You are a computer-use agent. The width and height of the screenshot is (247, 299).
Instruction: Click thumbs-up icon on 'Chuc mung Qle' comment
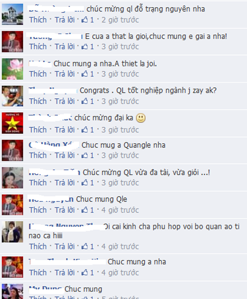pyautogui.click(x=85, y=210)
